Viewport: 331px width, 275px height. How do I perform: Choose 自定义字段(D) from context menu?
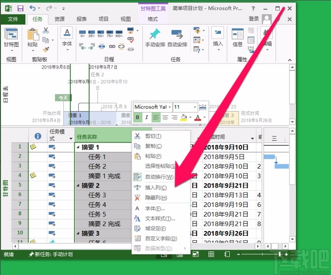click(x=161, y=238)
